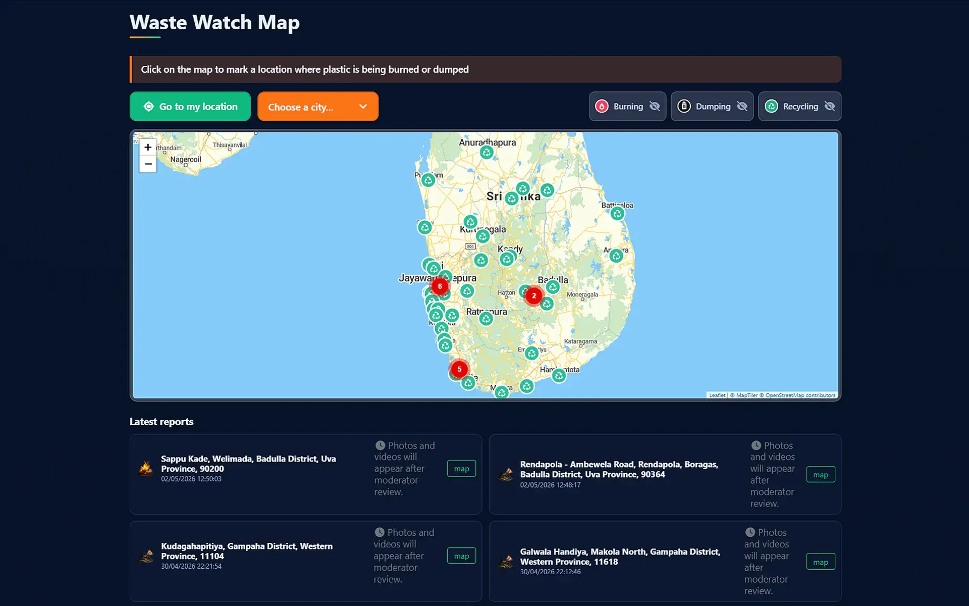
Task: Toggle Burning markers visibility
Action: (x=627, y=106)
